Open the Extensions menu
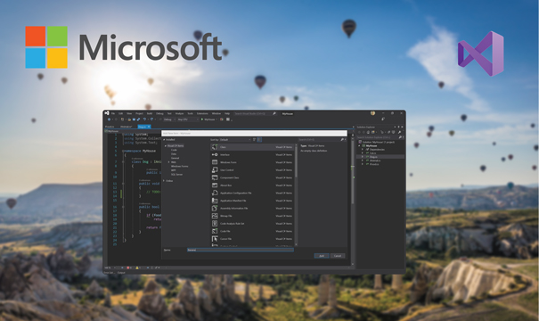539x321 pixels. coord(202,113)
